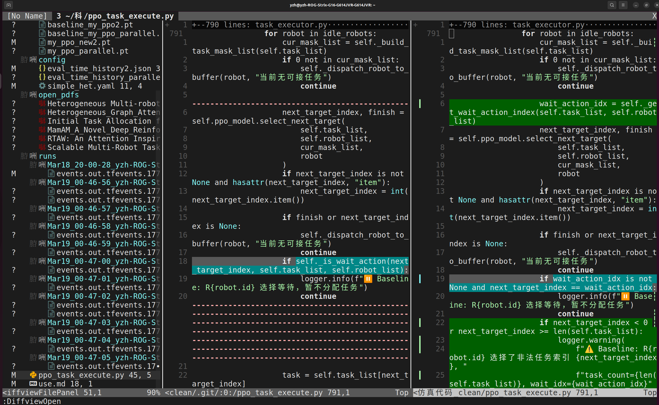Collapse the runs folder tree
659x405 pixels.
click(48, 156)
